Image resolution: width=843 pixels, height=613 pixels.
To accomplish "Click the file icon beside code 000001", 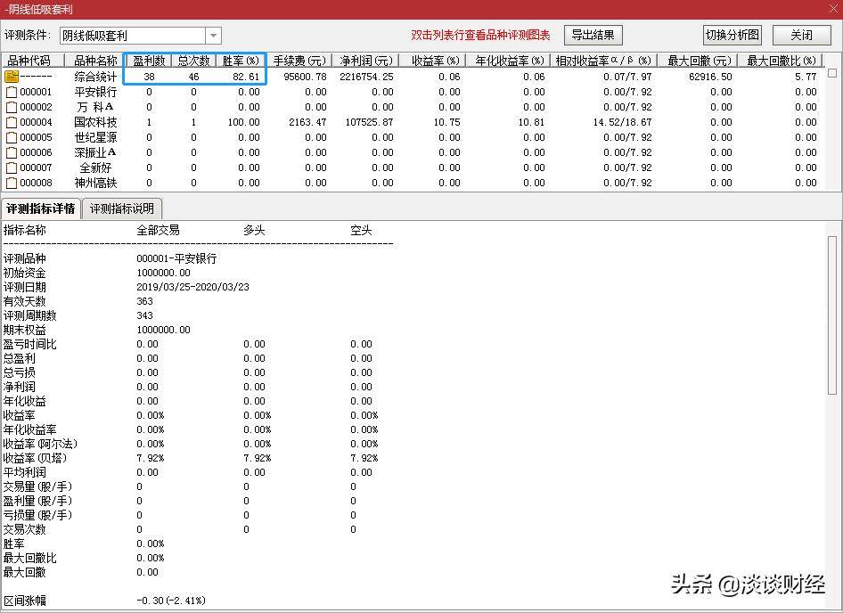I will [12, 92].
